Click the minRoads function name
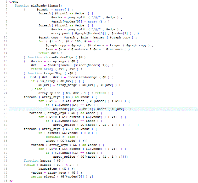Image resolution: width=198 pixels, height=183 pixels. [36, 5]
